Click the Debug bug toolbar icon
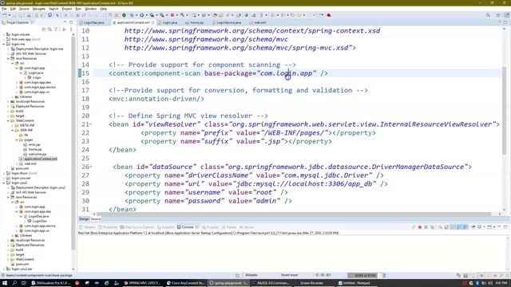The height and width of the screenshot is (287, 511). 132,15
